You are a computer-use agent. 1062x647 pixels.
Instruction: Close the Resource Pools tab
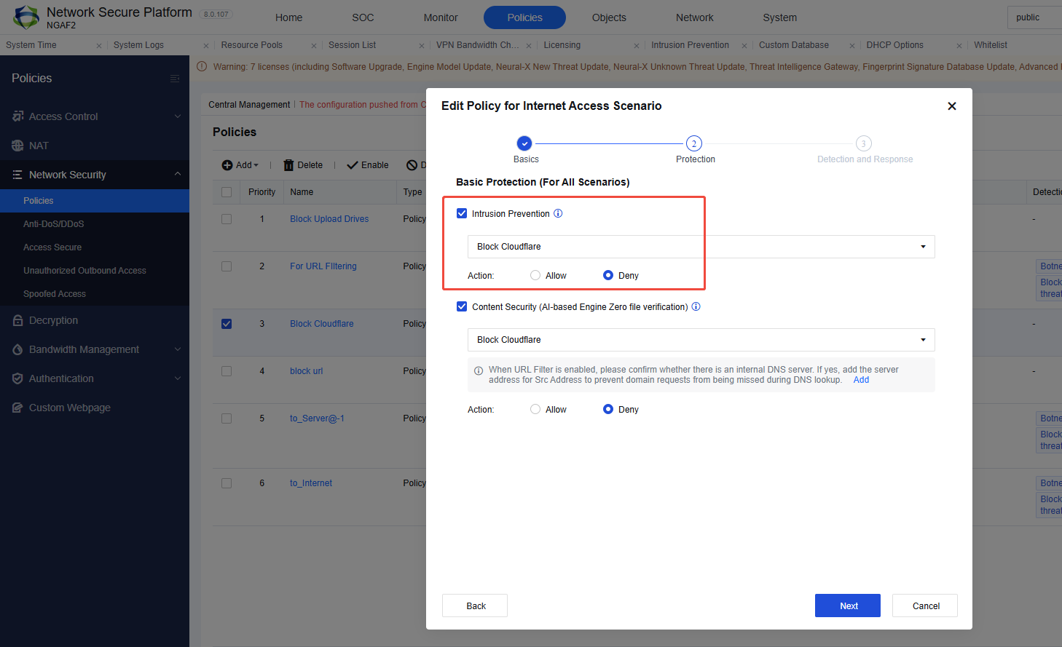pyautogui.click(x=314, y=46)
